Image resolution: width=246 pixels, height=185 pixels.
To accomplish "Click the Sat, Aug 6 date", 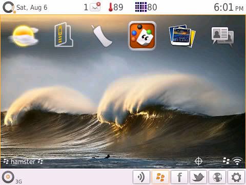I will pyautogui.click(x=32, y=8).
